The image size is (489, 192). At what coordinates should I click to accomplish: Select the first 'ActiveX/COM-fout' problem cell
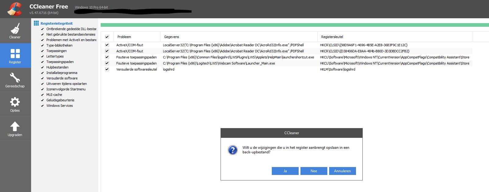click(x=130, y=45)
